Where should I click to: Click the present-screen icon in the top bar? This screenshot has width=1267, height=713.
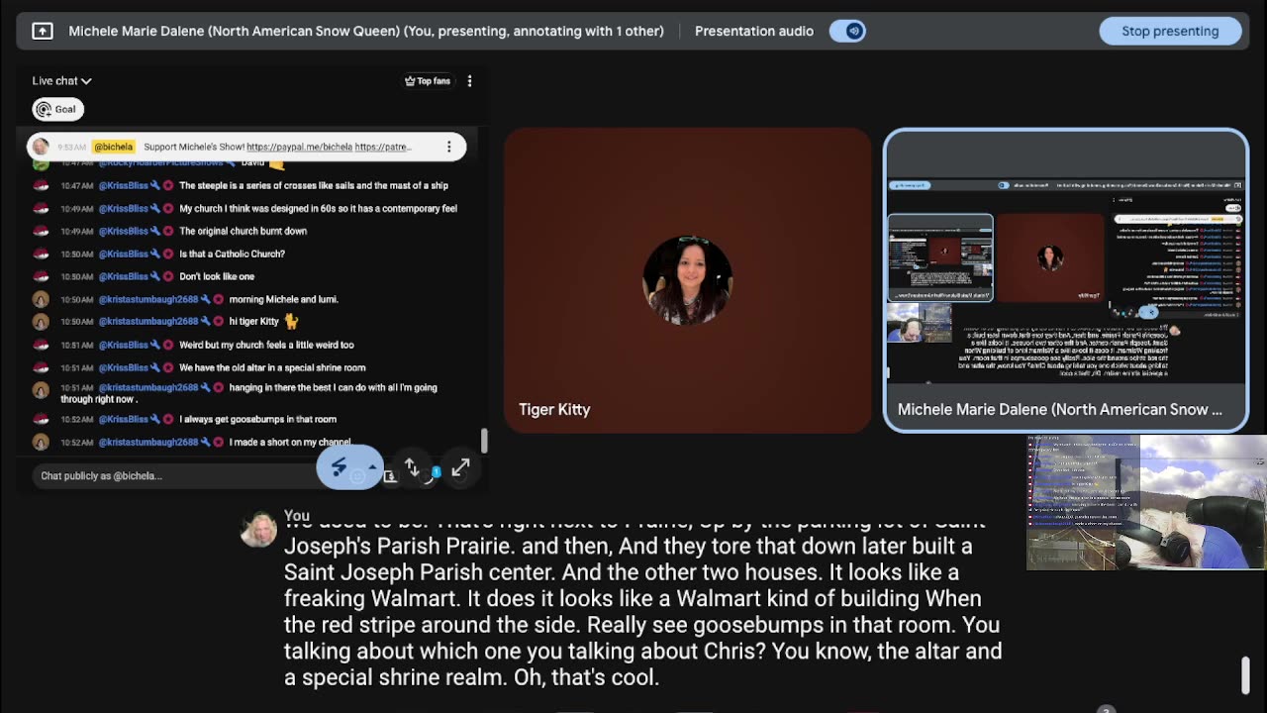pos(43,31)
